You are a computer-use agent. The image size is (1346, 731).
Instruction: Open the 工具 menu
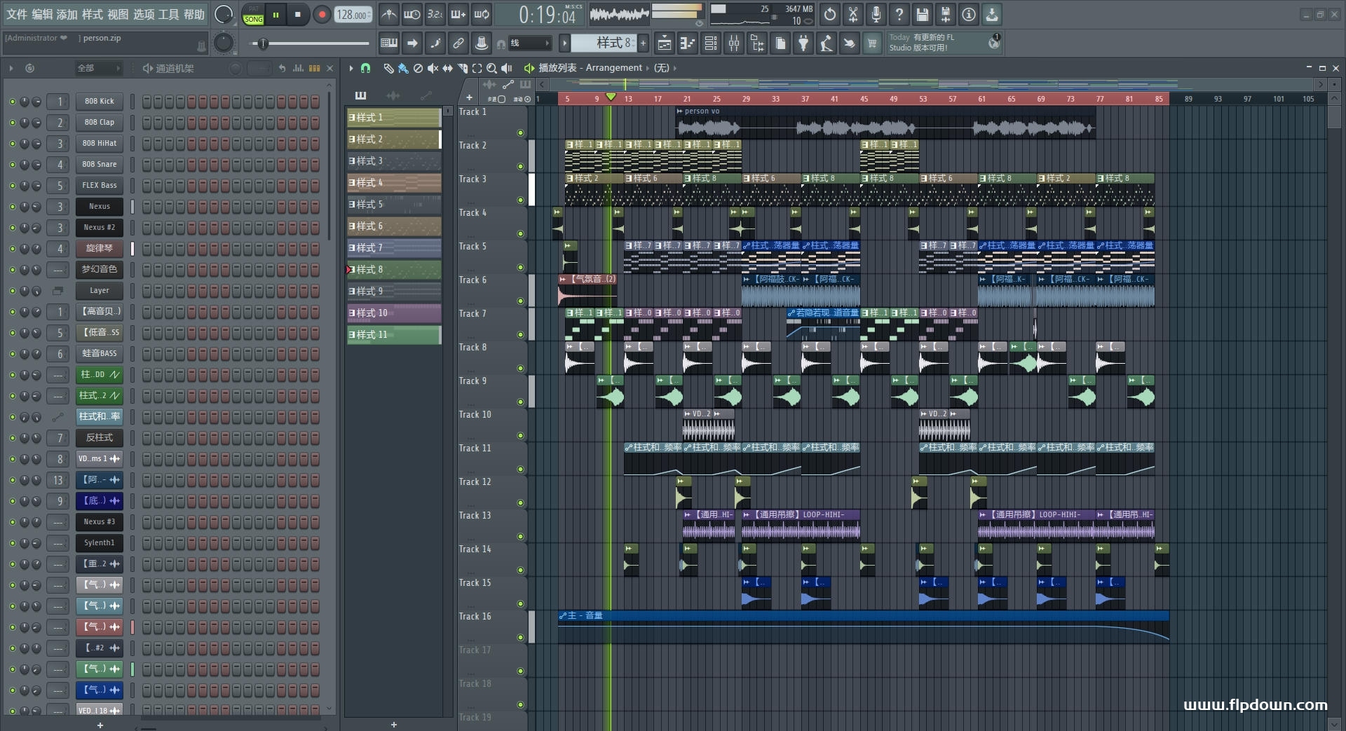click(x=168, y=15)
